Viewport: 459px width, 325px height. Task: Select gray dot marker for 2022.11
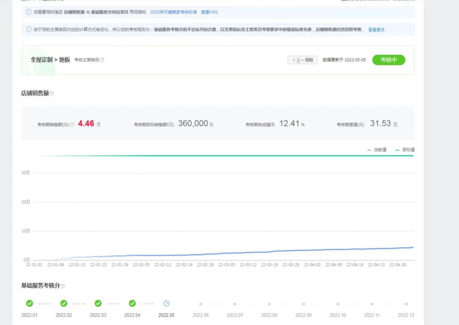click(372, 304)
